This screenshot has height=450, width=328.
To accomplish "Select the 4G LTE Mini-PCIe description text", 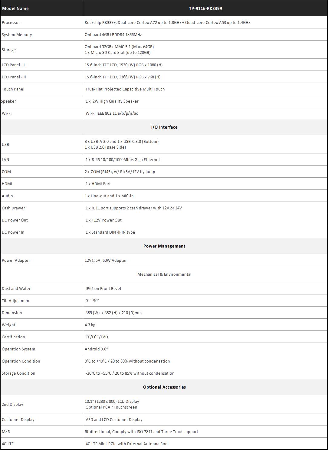I will pyautogui.click(x=126, y=444).
